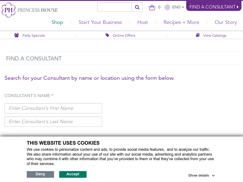Click the Party Specials people icon

coord(17,35)
